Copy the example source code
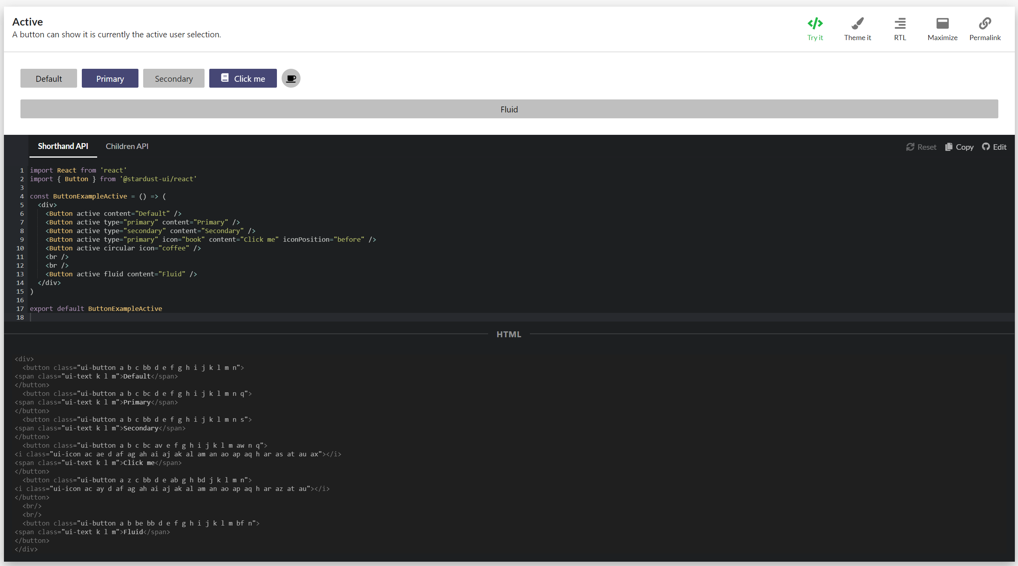 (959, 147)
